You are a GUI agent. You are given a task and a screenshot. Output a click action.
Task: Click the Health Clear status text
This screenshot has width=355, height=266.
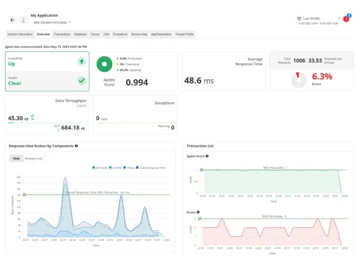tap(15, 83)
